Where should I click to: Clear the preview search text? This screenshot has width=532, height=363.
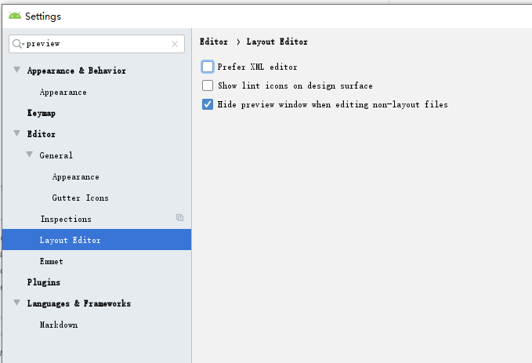click(175, 44)
